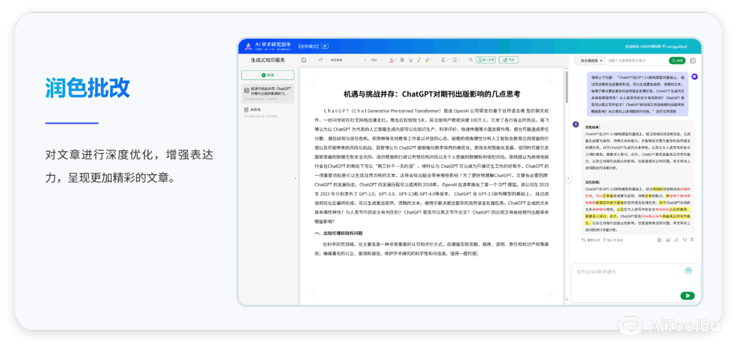Toggle bold formatting in the editor toolbar

402,60
